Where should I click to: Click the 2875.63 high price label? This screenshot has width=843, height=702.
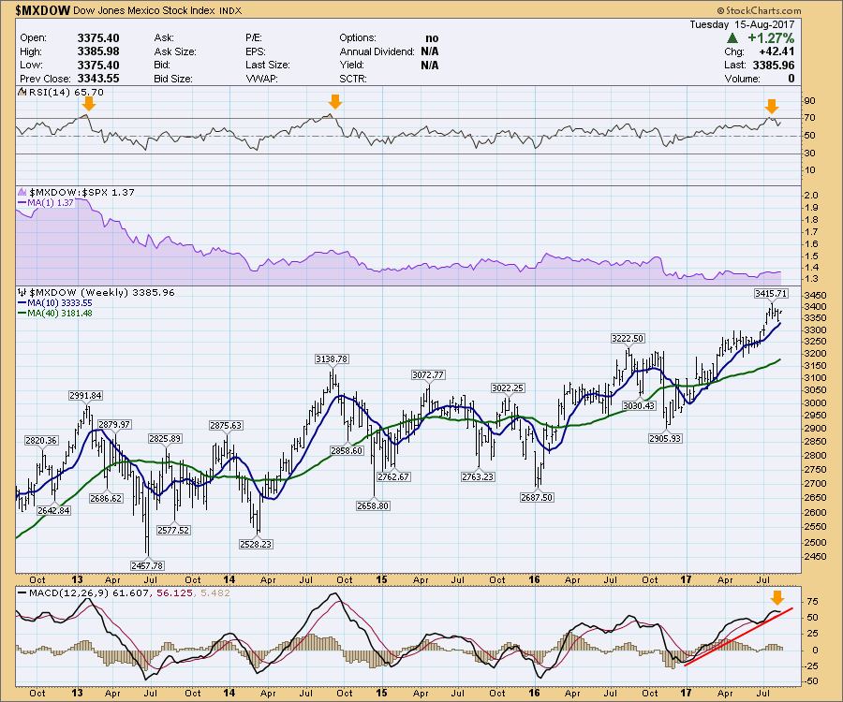pyautogui.click(x=226, y=425)
